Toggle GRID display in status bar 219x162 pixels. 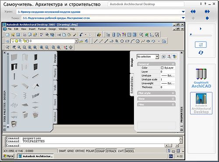70,151
